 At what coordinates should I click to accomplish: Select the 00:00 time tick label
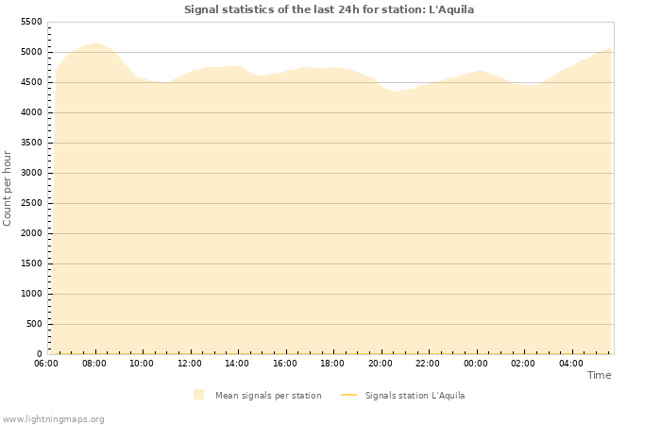(476, 363)
